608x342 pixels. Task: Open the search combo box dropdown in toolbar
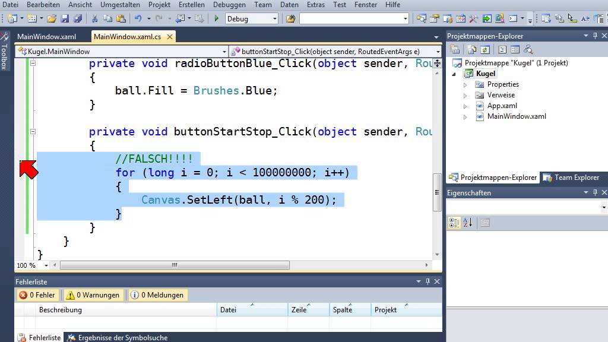[405, 18]
